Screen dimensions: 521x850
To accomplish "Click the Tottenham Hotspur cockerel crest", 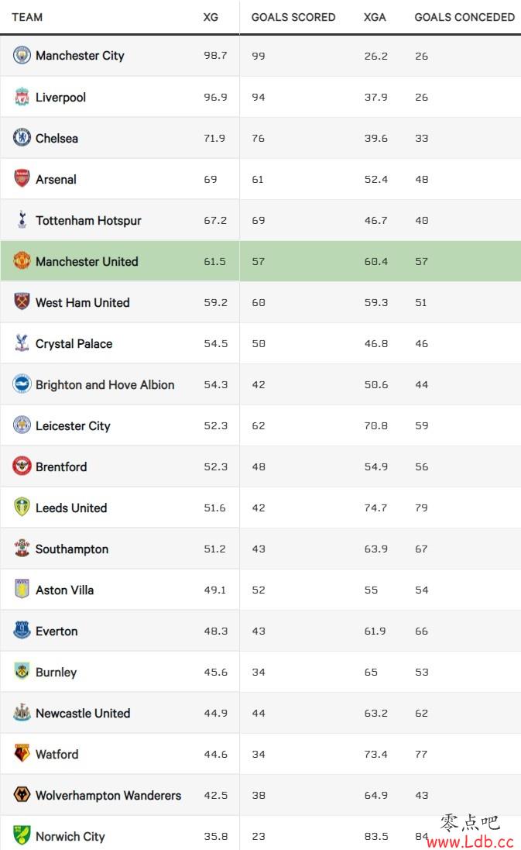I will tap(22, 219).
